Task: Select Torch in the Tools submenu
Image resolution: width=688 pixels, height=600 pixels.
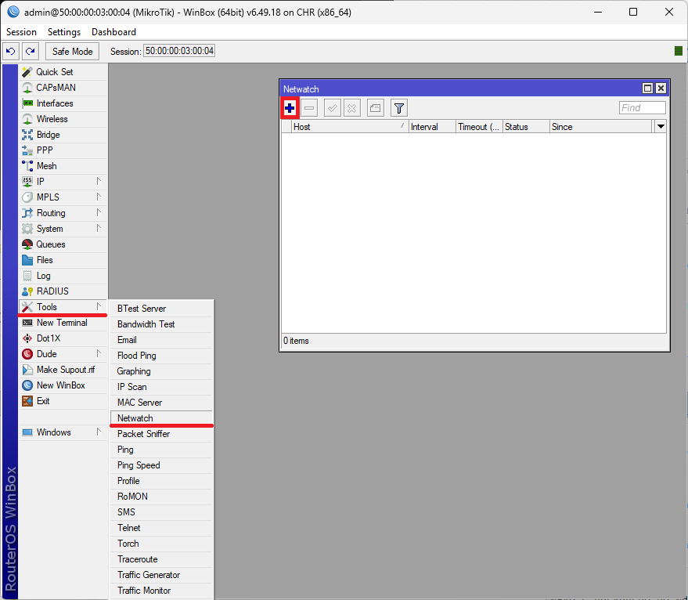Action: [128, 544]
